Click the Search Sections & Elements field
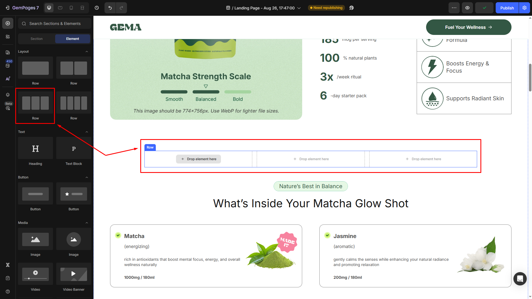This screenshot has height=299, width=532. point(55,24)
